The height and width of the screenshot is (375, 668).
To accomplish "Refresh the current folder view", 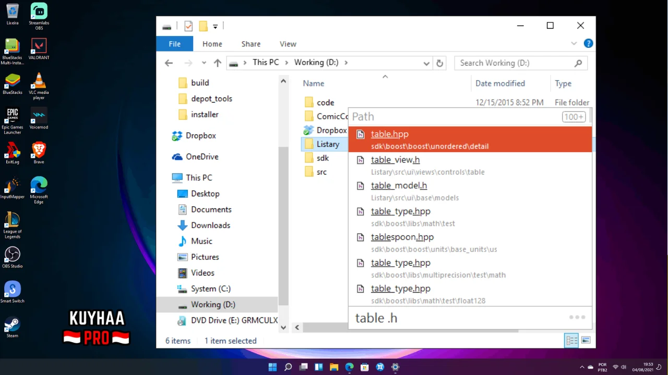I will (x=439, y=63).
